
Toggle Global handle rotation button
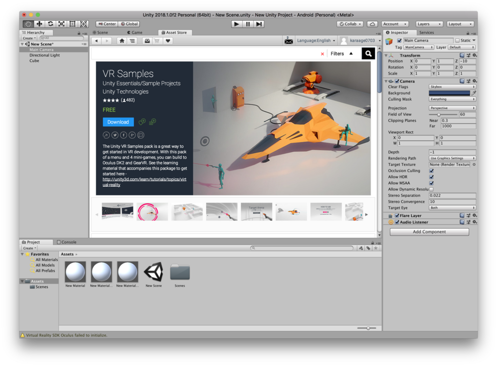pyautogui.click(x=129, y=24)
